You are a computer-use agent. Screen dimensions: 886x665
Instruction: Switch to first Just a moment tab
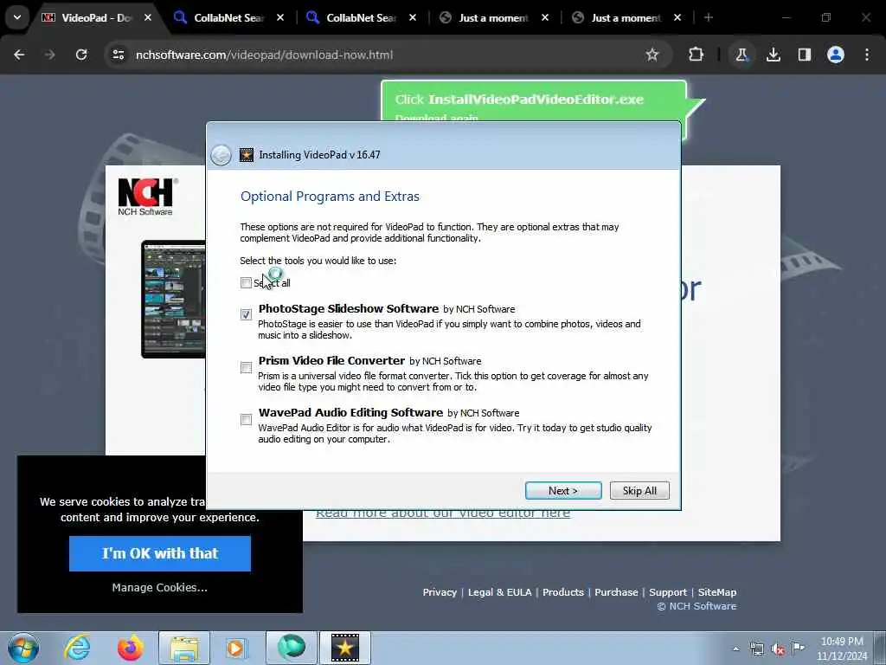click(x=493, y=17)
